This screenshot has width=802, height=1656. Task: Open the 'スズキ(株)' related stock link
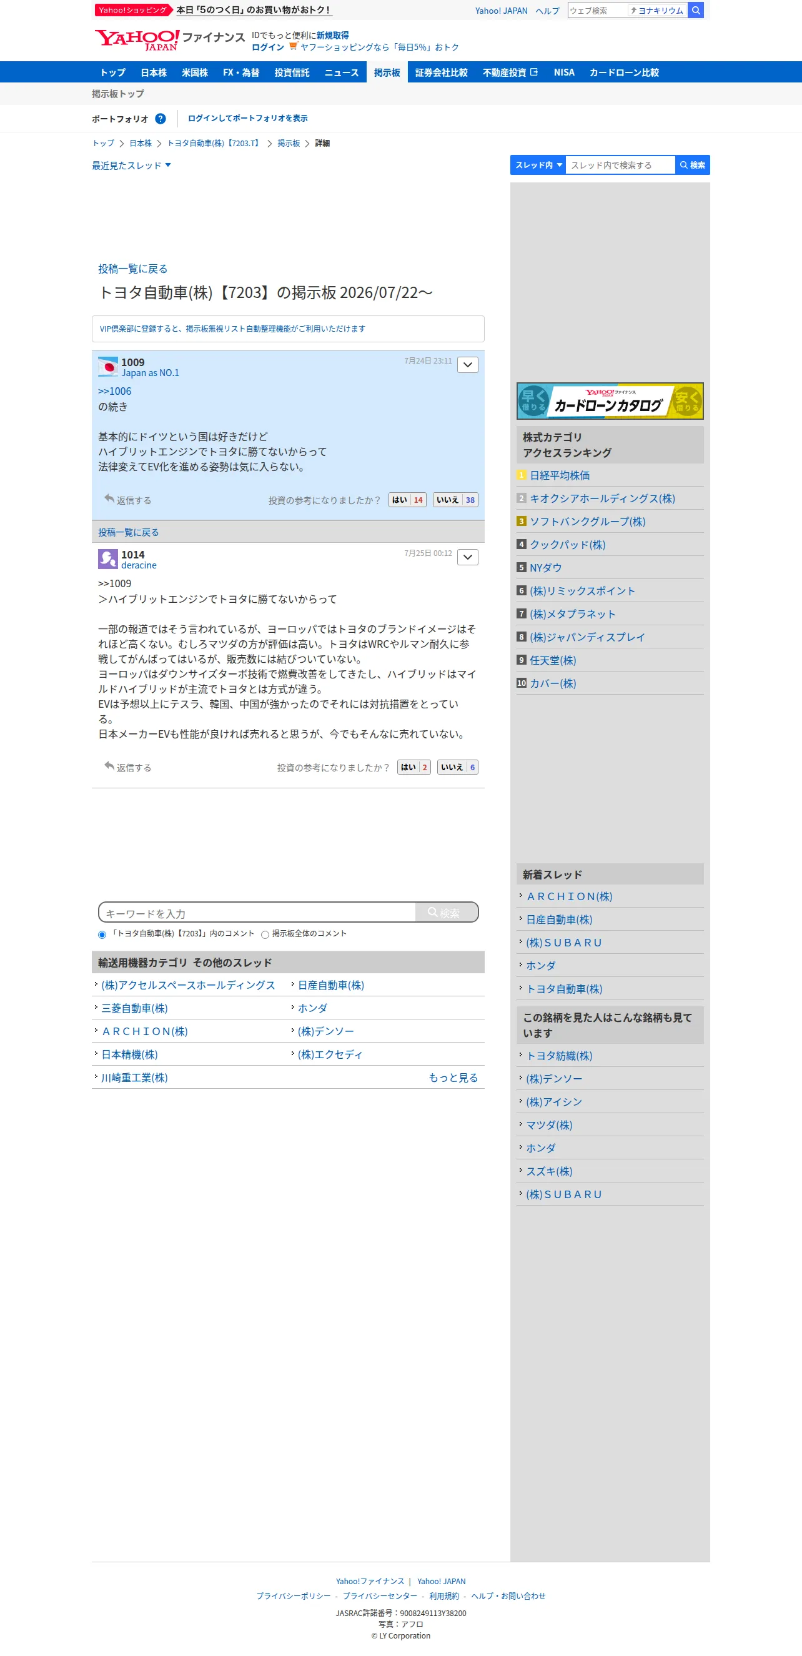(549, 1171)
